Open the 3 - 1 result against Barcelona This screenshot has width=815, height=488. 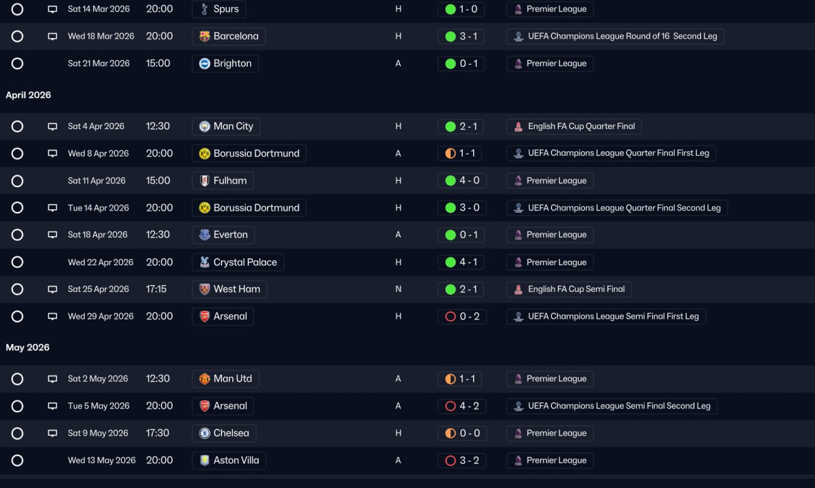point(461,36)
